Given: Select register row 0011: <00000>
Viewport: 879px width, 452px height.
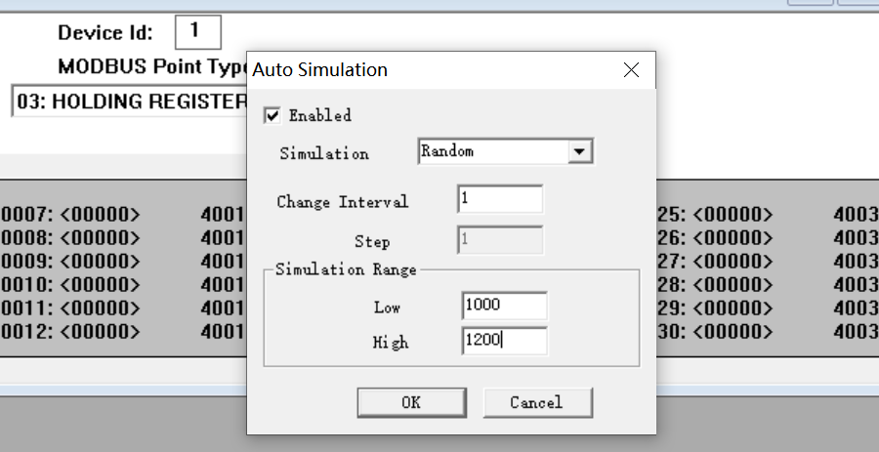Looking at the screenshot, I should [x=70, y=308].
